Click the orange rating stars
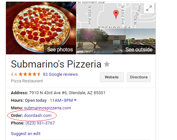The height and width of the screenshot is (140, 177). (30, 74)
